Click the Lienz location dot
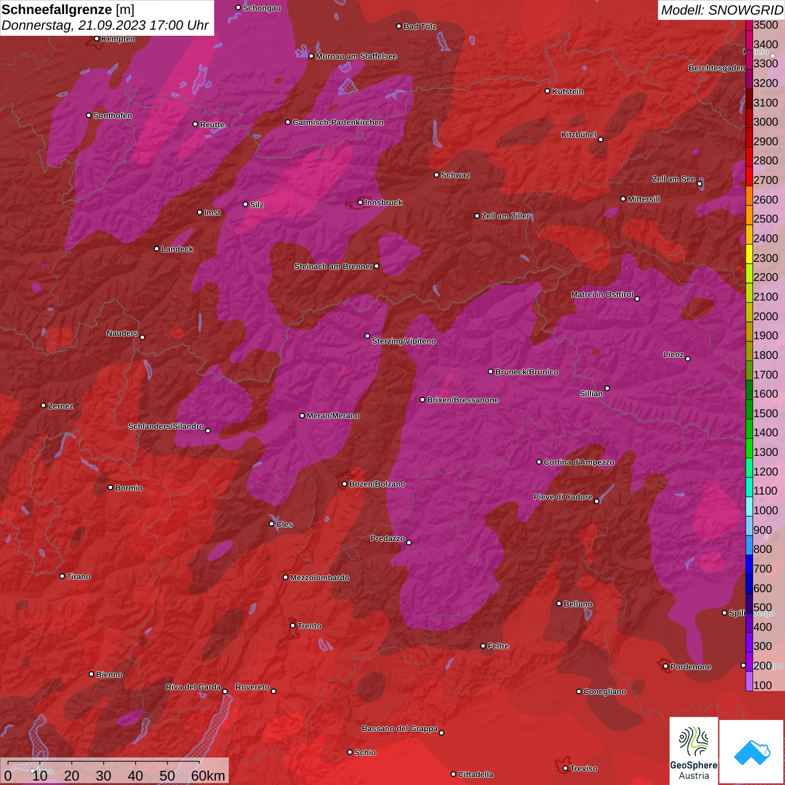The width and height of the screenshot is (785, 785). point(688,358)
